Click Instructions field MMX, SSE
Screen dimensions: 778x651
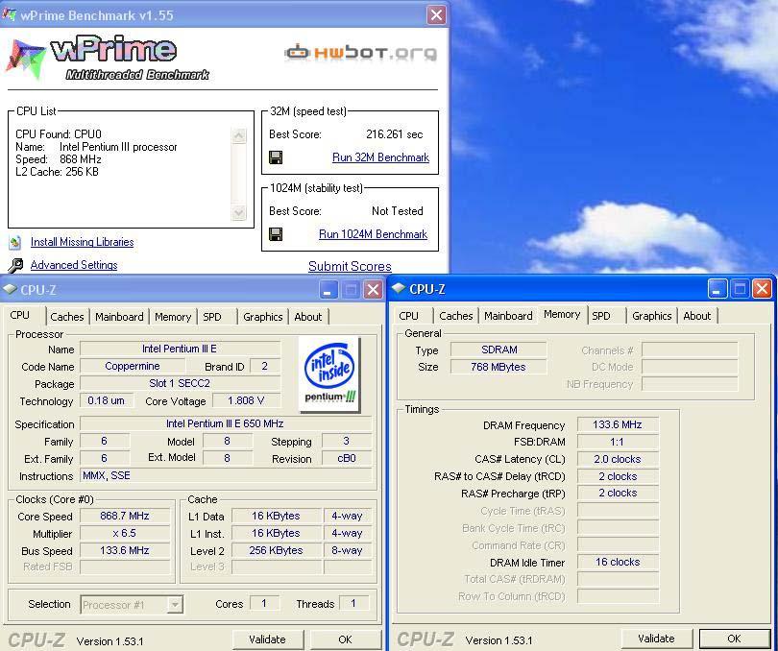[x=226, y=476]
